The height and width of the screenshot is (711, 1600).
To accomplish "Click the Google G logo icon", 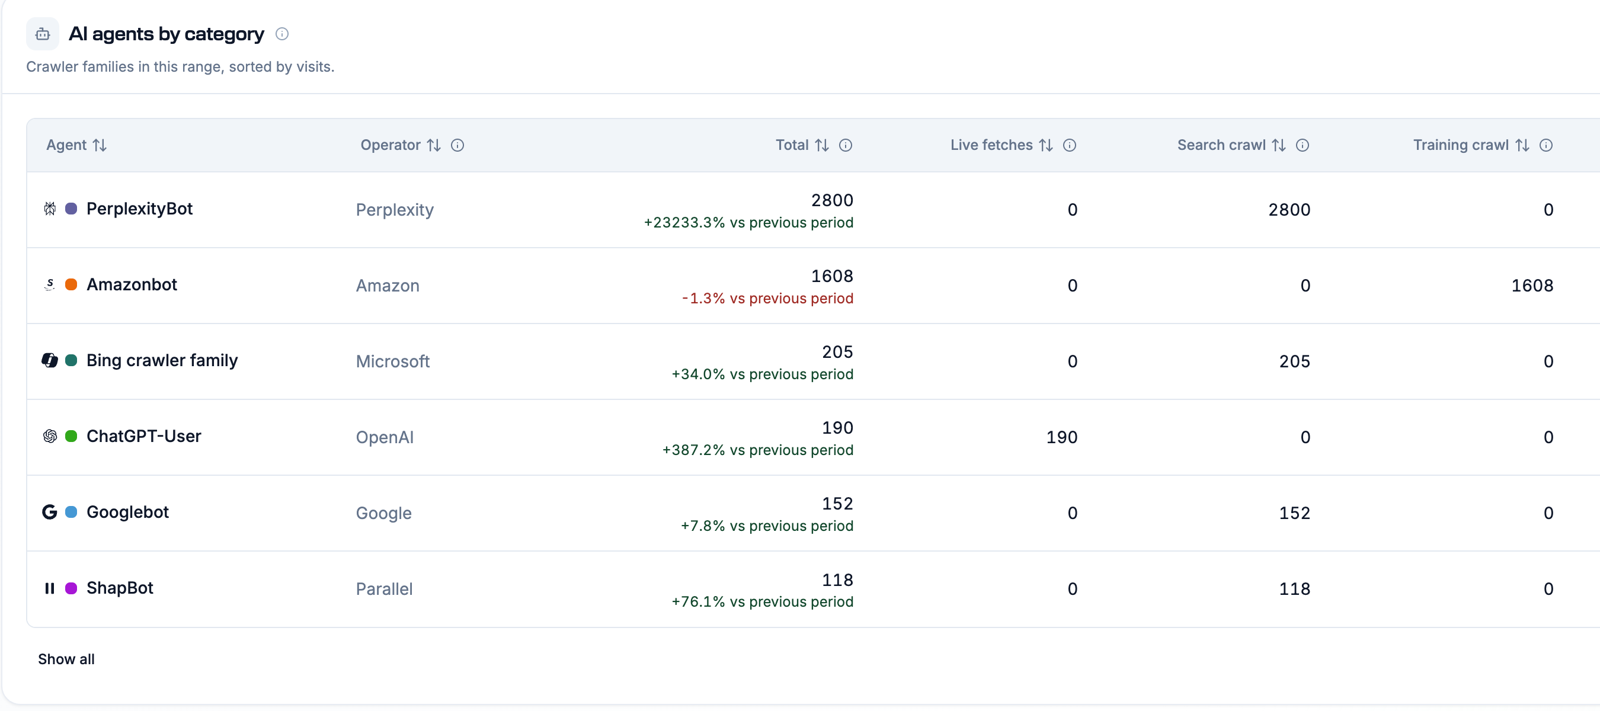I will point(50,512).
